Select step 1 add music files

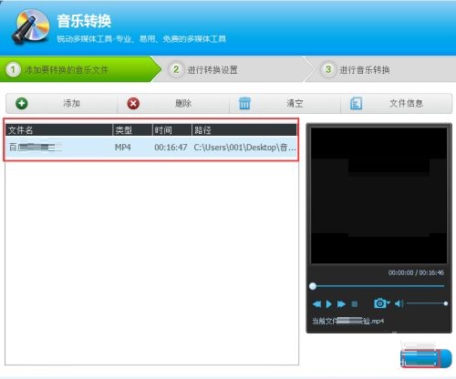tap(80, 69)
